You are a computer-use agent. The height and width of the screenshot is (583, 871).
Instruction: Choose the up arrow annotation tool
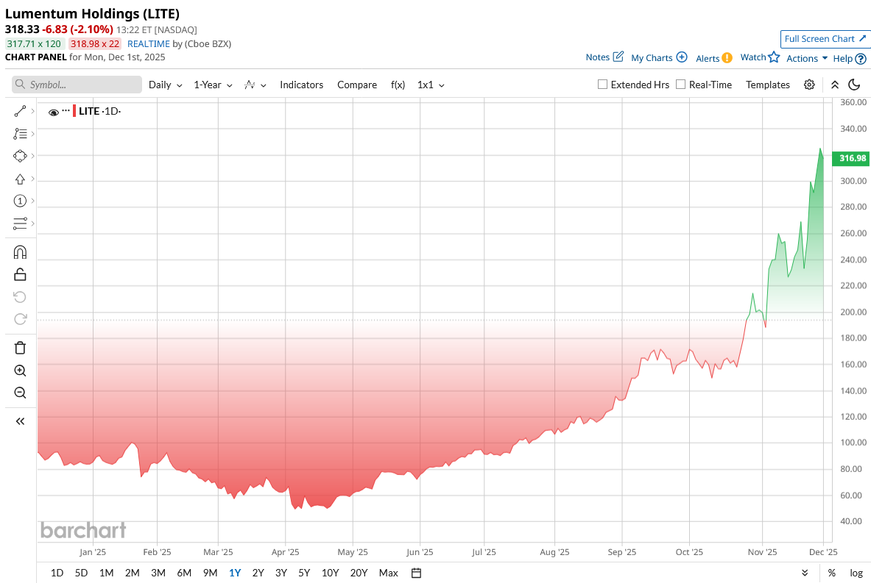[x=20, y=179]
